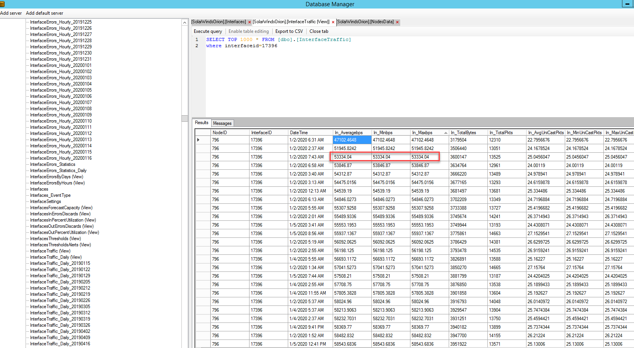Open the [SolarWindsOrion].[NodesData] tab
The width and height of the screenshot is (634, 348).
pos(365,22)
